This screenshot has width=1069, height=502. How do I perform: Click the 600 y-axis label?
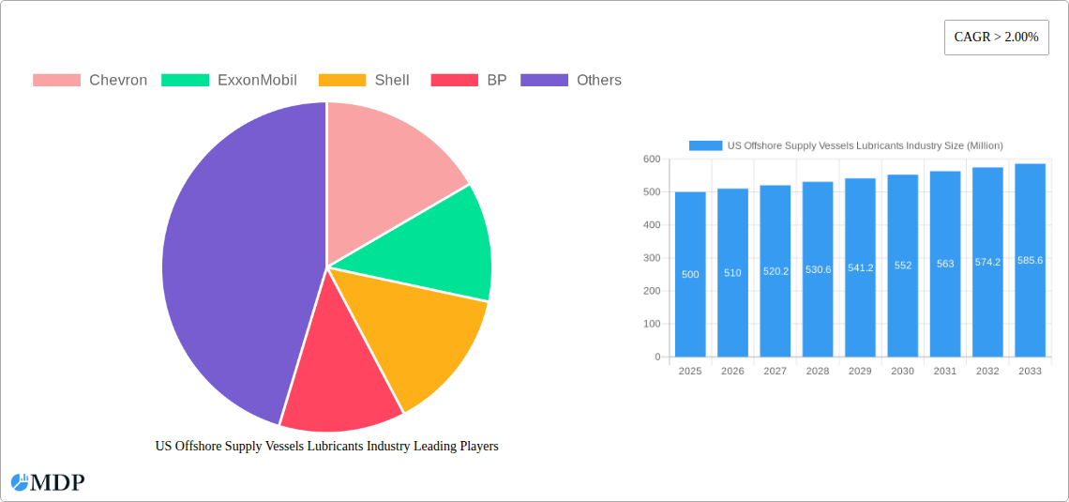coord(652,159)
